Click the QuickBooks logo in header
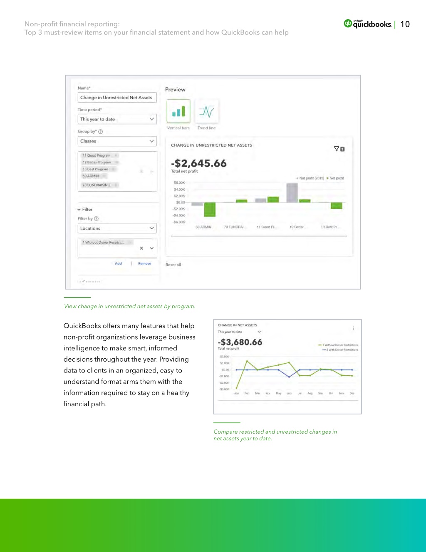 [x=367, y=24]
